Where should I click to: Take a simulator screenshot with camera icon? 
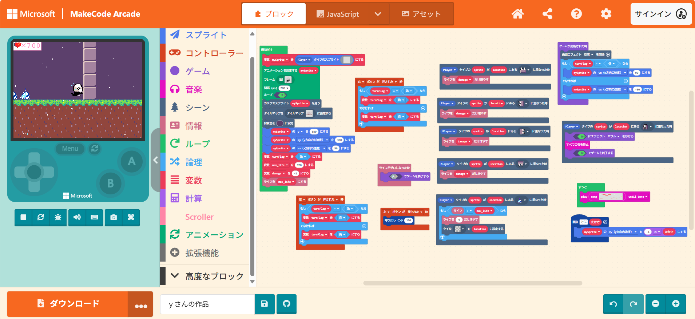click(x=114, y=217)
